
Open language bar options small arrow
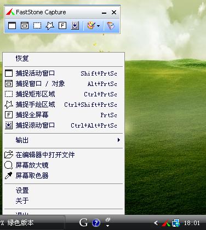click(x=108, y=226)
